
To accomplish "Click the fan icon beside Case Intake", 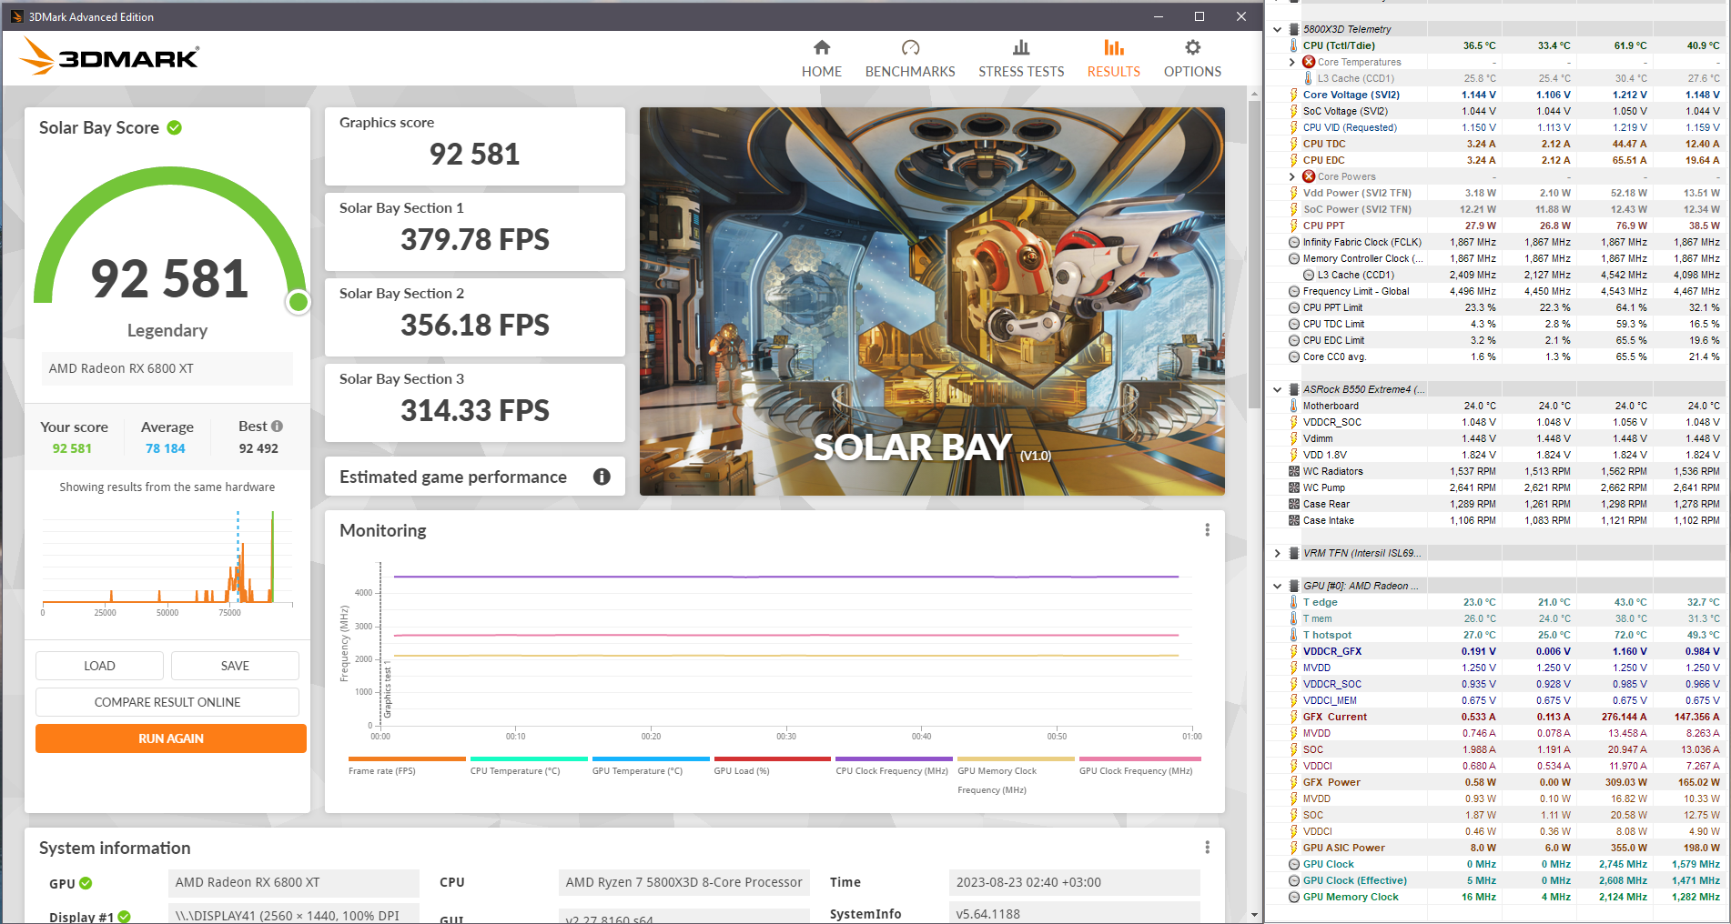I will [x=1293, y=520].
